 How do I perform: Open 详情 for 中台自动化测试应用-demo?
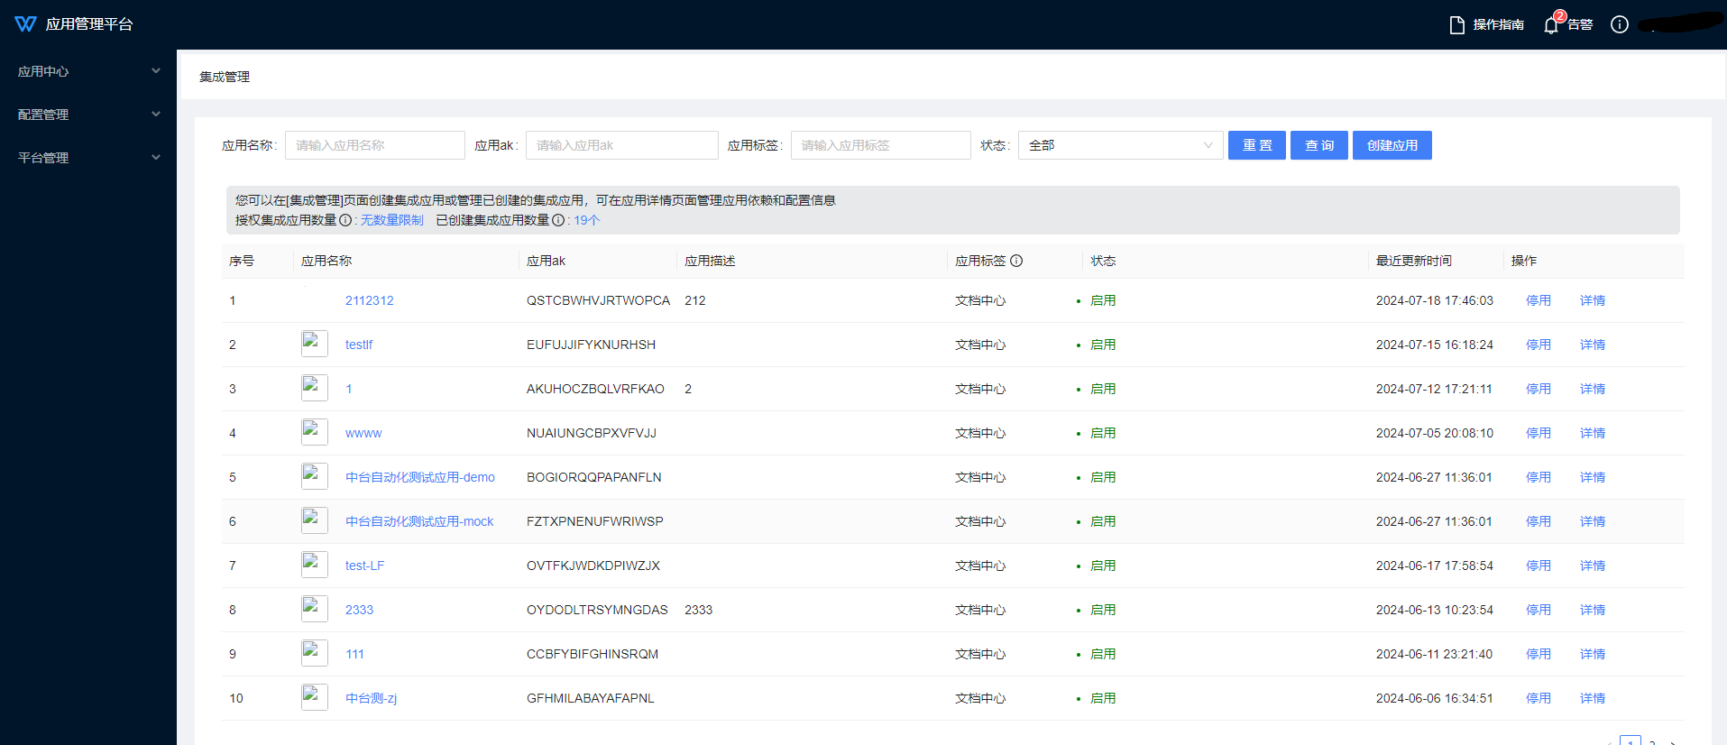1592,477
